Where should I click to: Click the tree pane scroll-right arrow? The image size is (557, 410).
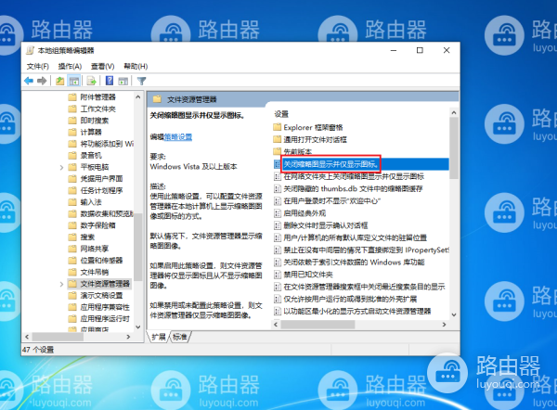[x=128, y=337]
